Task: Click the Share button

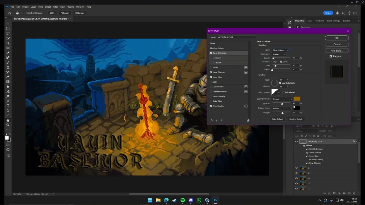Action: 328,13
